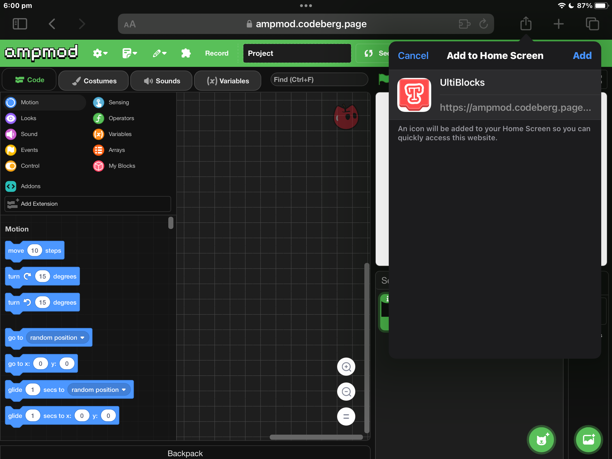Click the workspace horizontal scrollbar
This screenshot has width=612, height=459.
click(316, 437)
